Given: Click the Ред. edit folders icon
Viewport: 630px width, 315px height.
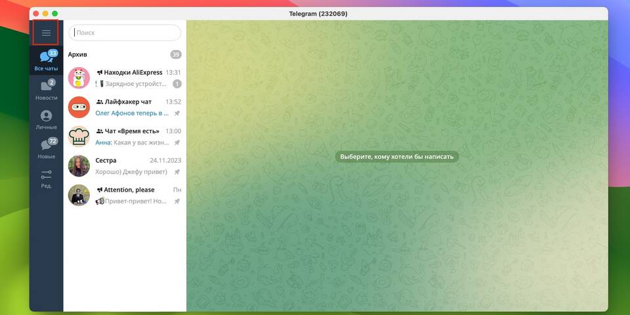Looking at the screenshot, I should (x=46, y=178).
